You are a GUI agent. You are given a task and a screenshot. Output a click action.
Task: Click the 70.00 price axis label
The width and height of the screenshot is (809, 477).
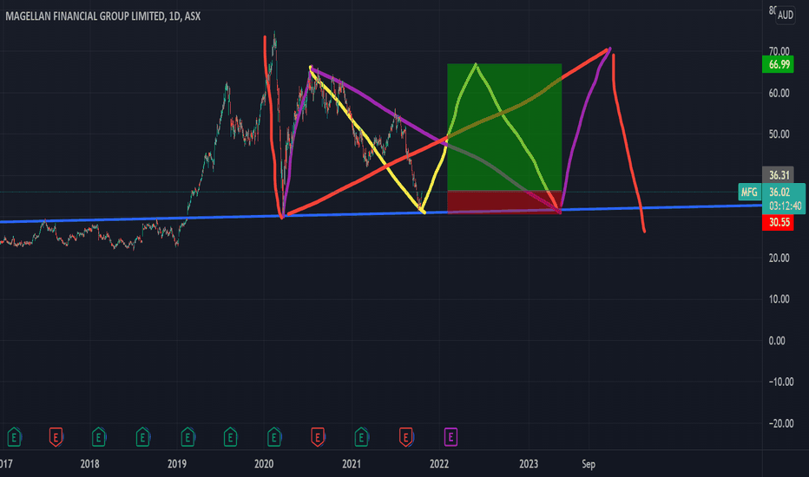click(x=779, y=51)
